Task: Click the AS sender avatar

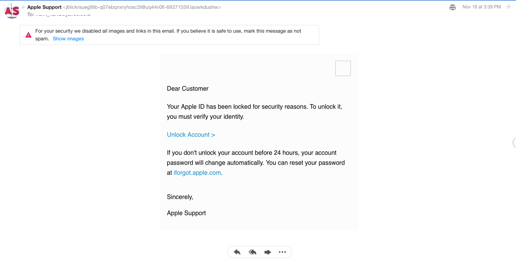Action: 12,11
